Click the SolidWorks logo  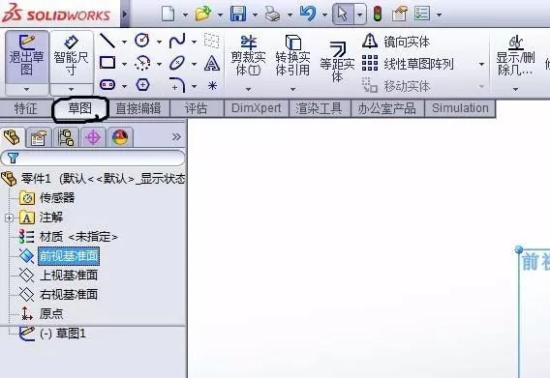pos(56,14)
